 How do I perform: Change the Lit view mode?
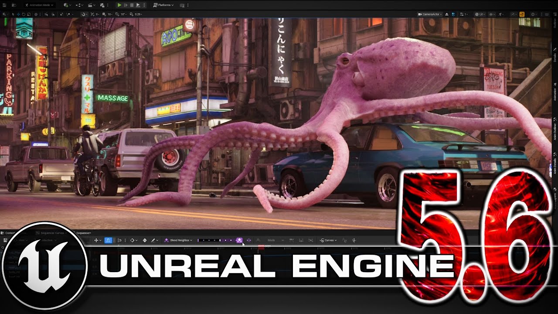[x=480, y=14]
